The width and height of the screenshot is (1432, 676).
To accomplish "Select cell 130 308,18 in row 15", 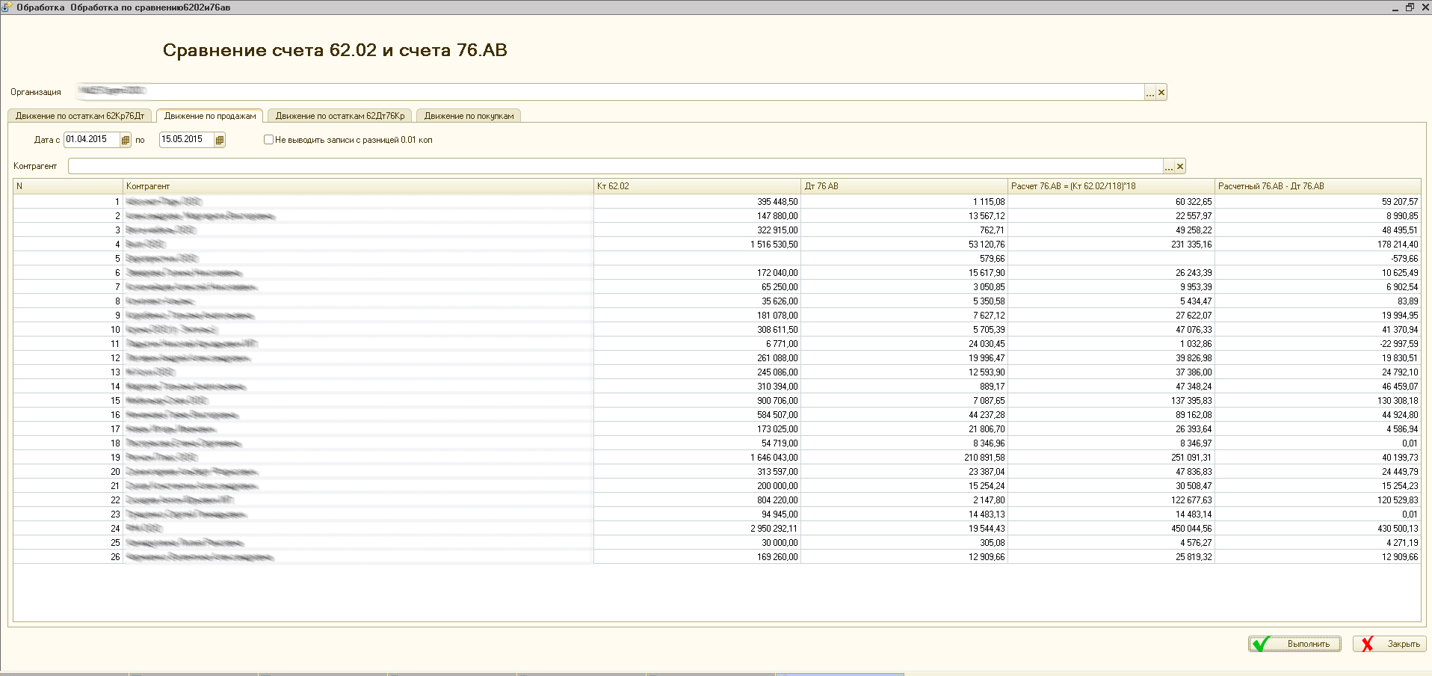I will 1318,401.
